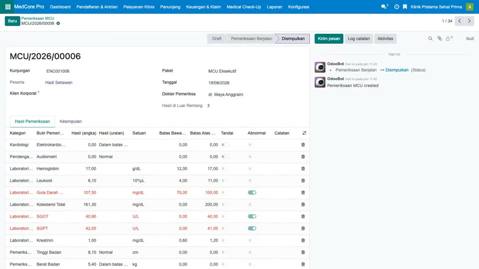
Task: Toggle Abnormal switch for Leukosit
Action: pyautogui.click(x=252, y=180)
